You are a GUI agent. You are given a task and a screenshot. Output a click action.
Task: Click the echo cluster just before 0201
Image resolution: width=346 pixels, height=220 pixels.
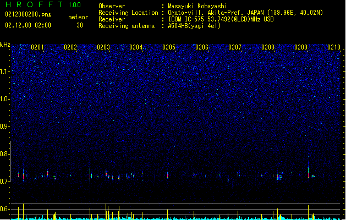click(x=23, y=175)
